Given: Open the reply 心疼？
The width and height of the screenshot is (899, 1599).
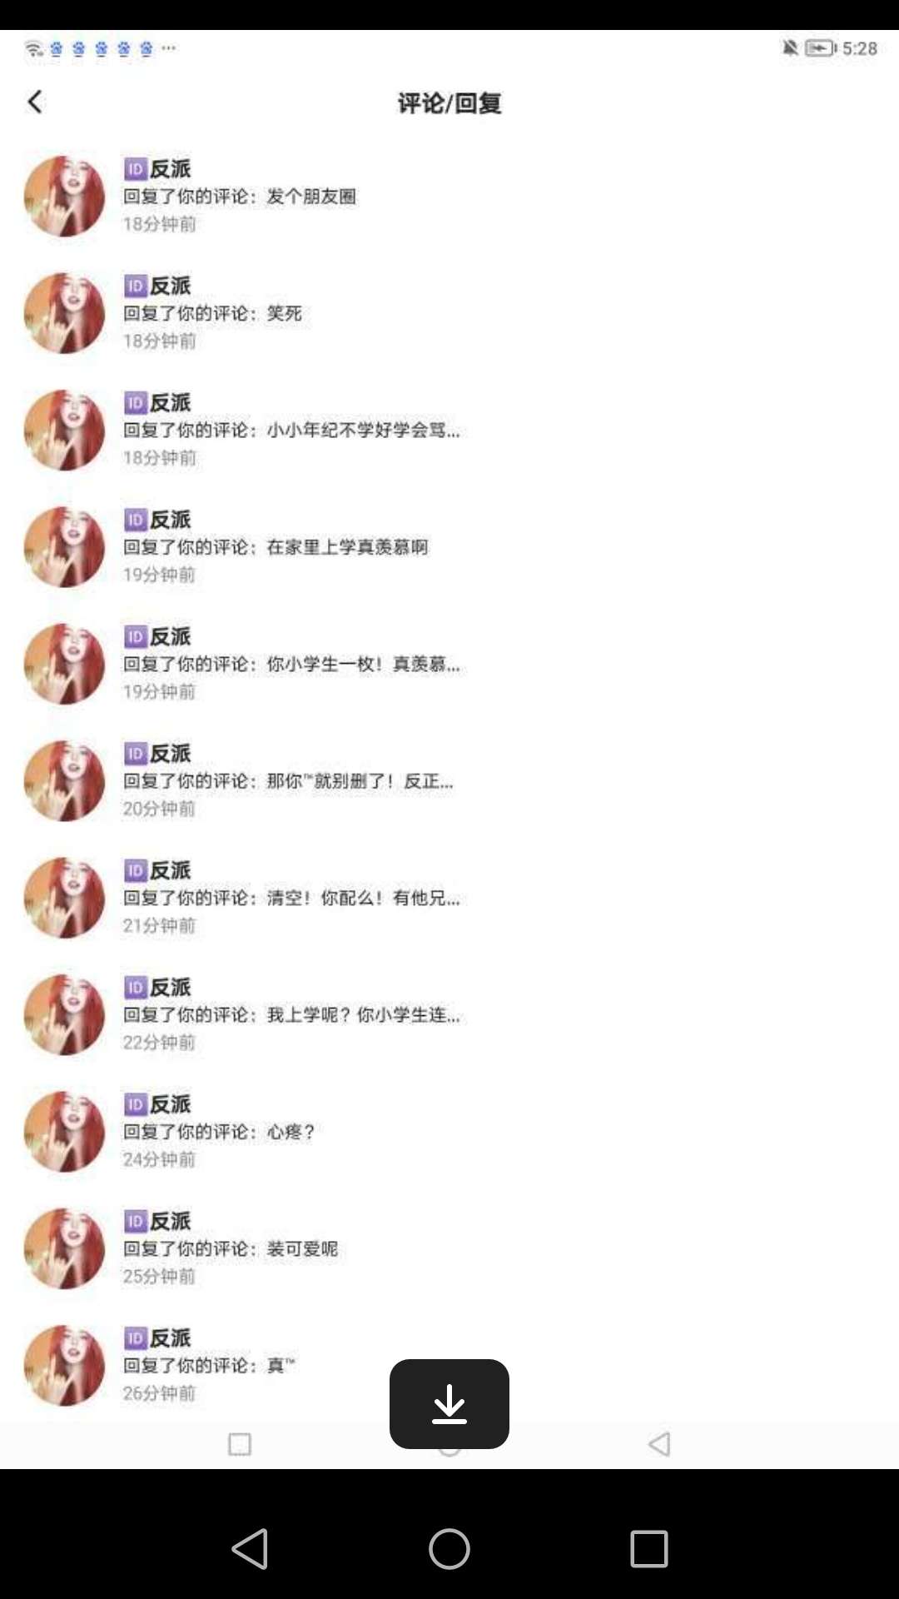Looking at the screenshot, I should tap(449, 1132).
